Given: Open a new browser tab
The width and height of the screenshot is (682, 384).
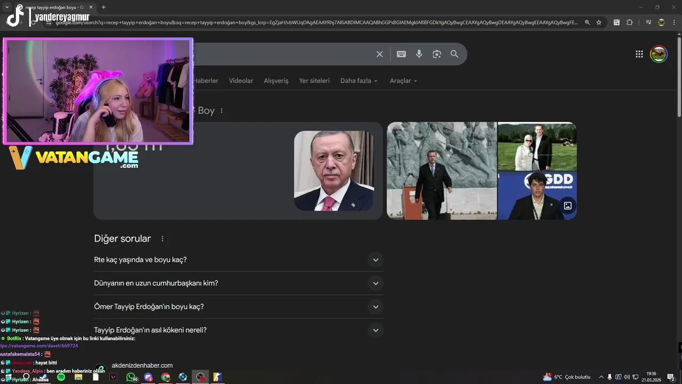Looking at the screenshot, I should point(103,7).
